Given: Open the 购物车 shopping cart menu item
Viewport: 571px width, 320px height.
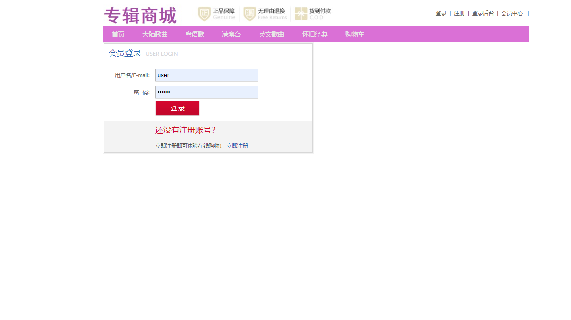Looking at the screenshot, I should click(354, 34).
